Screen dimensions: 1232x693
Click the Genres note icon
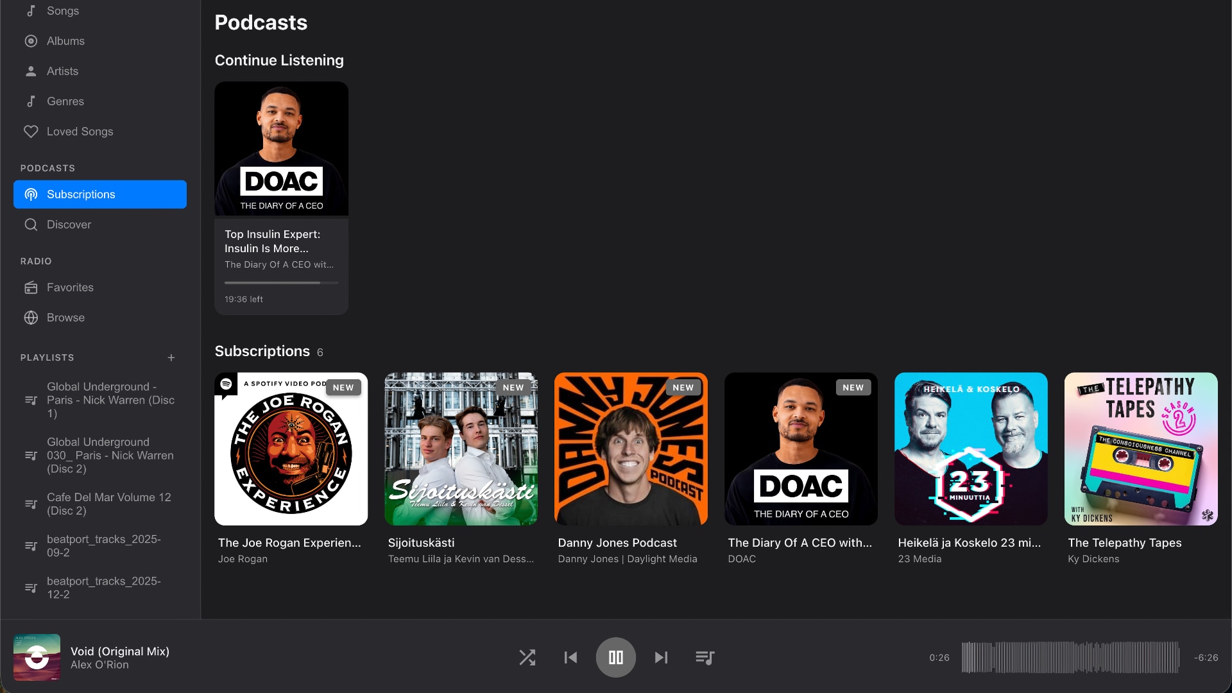click(x=31, y=101)
